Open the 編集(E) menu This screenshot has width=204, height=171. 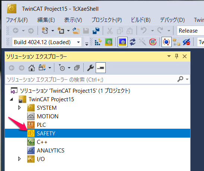[46, 20]
